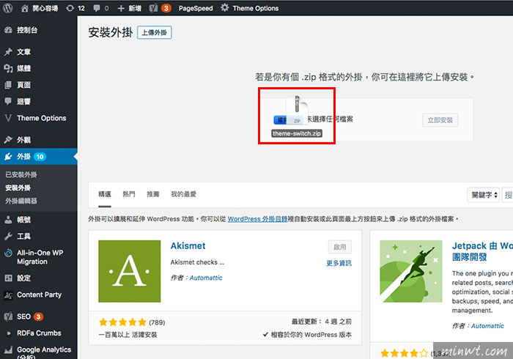Open Yoast SEO icon in admin bar
The image size is (513, 359).
153,8
